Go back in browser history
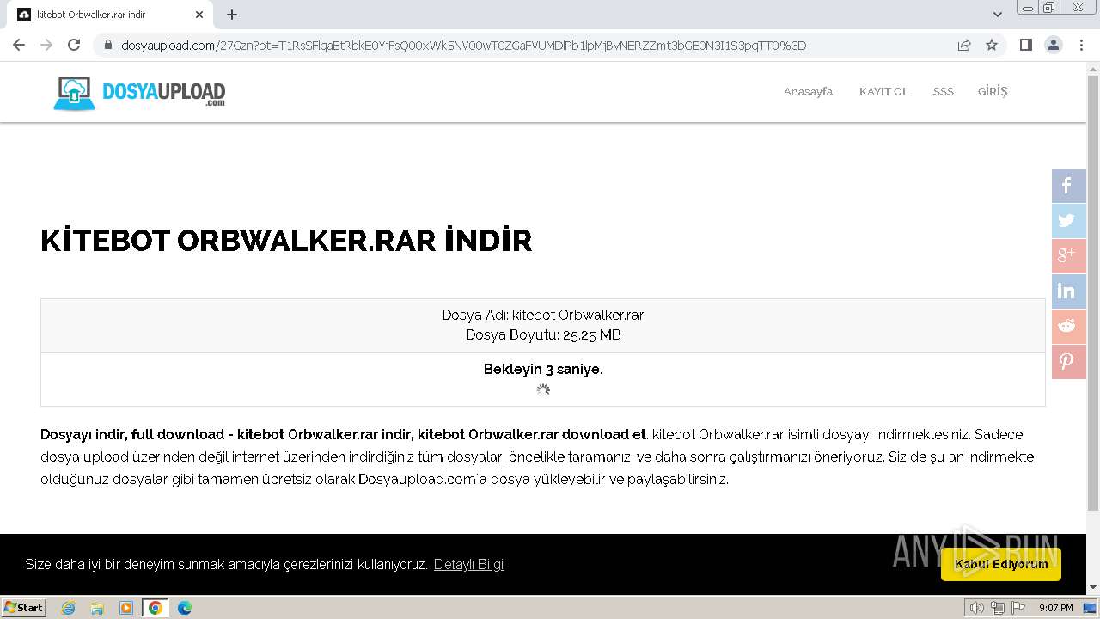Screen dimensions: 1100x619 (19, 45)
